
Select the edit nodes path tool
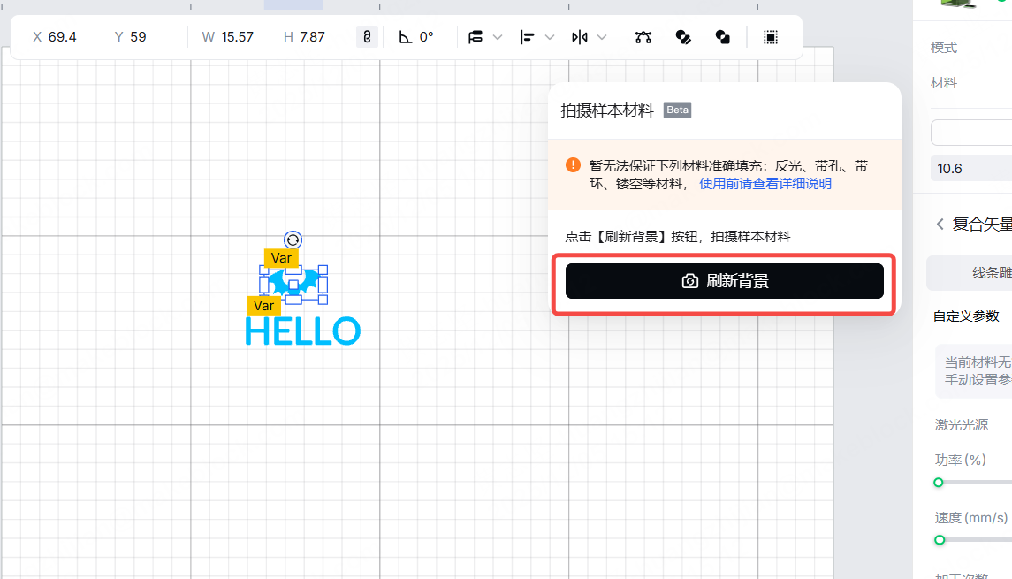click(643, 37)
